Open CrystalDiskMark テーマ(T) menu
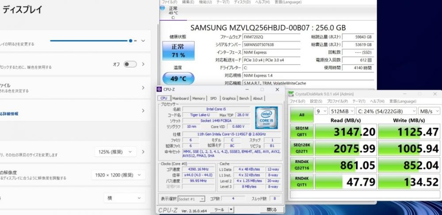The height and width of the screenshot is (215, 442). click(x=358, y=101)
